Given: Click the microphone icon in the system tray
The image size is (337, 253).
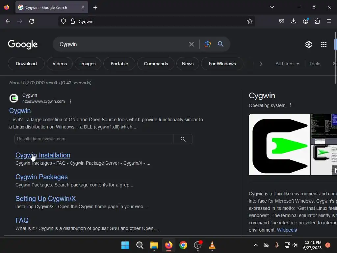Looking at the screenshot, I should click(x=276, y=245).
